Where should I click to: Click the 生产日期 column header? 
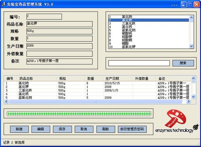click(118, 78)
